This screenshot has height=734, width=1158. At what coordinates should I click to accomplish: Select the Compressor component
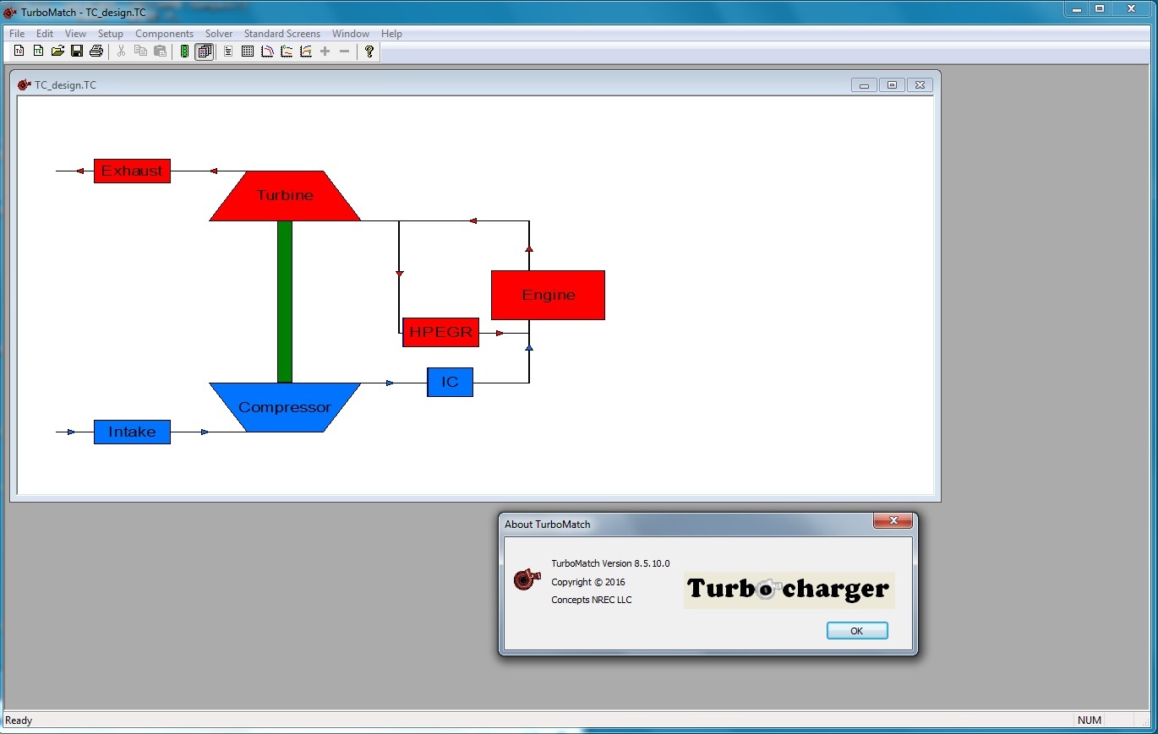point(285,407)
